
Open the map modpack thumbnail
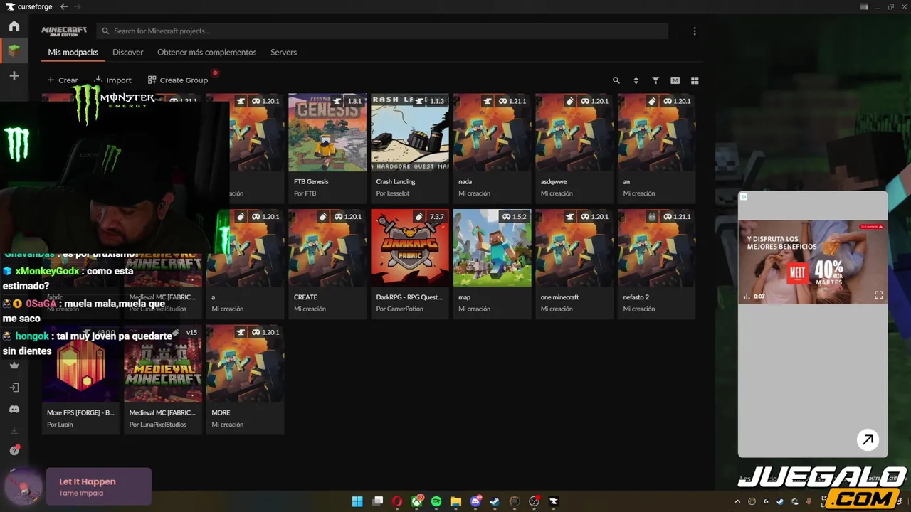492,248
